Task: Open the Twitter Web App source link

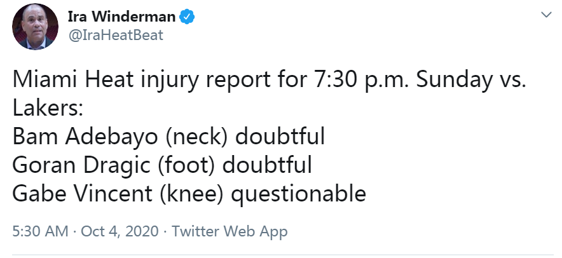Action: click(230, 231)
